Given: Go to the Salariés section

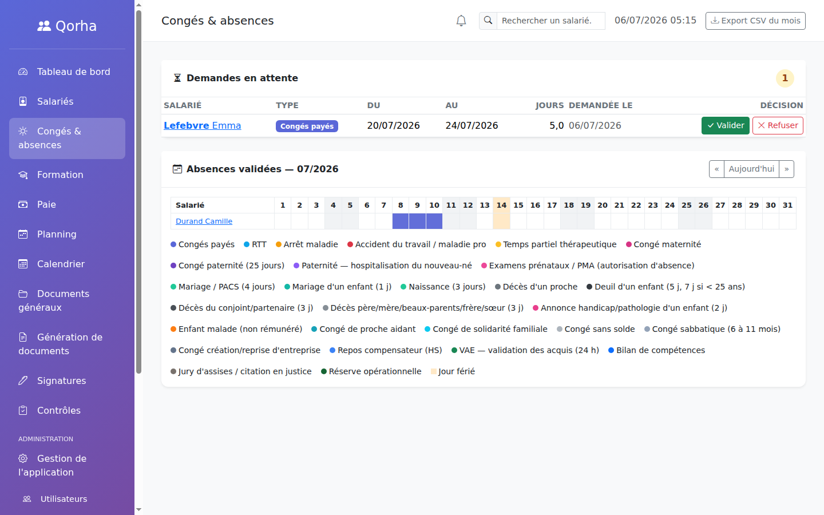Looking at the screenshot, I should (x=67, y=101).
